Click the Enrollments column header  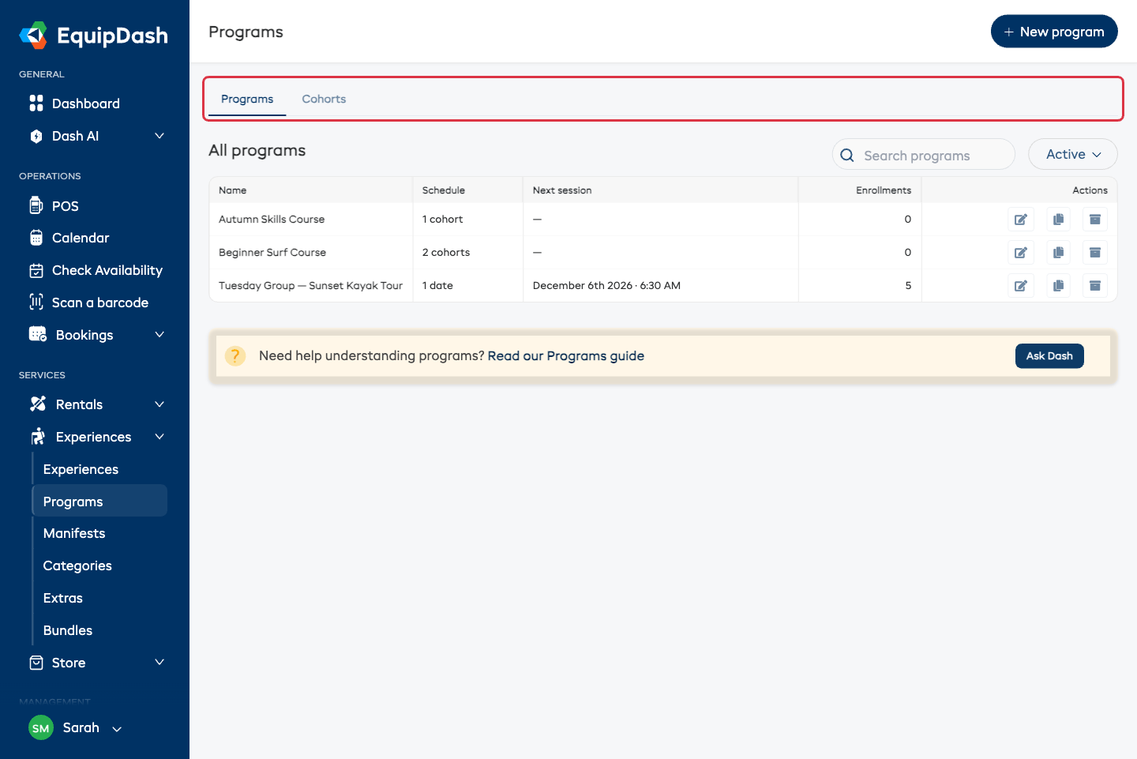(884, 190)
